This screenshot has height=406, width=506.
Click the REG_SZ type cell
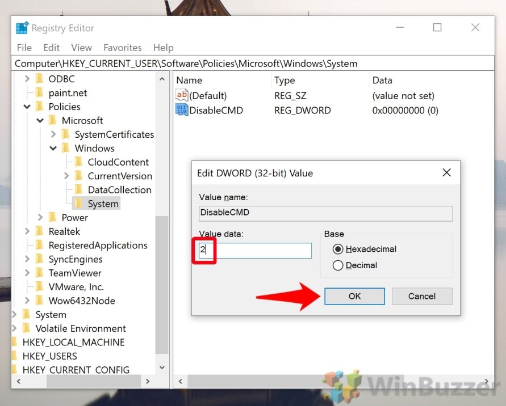click(290, 96)
